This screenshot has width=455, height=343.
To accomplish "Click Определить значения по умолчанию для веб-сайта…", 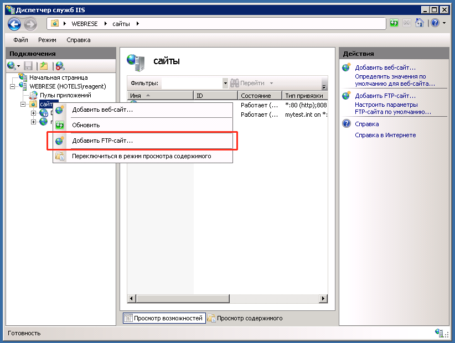I will [395, 80].
